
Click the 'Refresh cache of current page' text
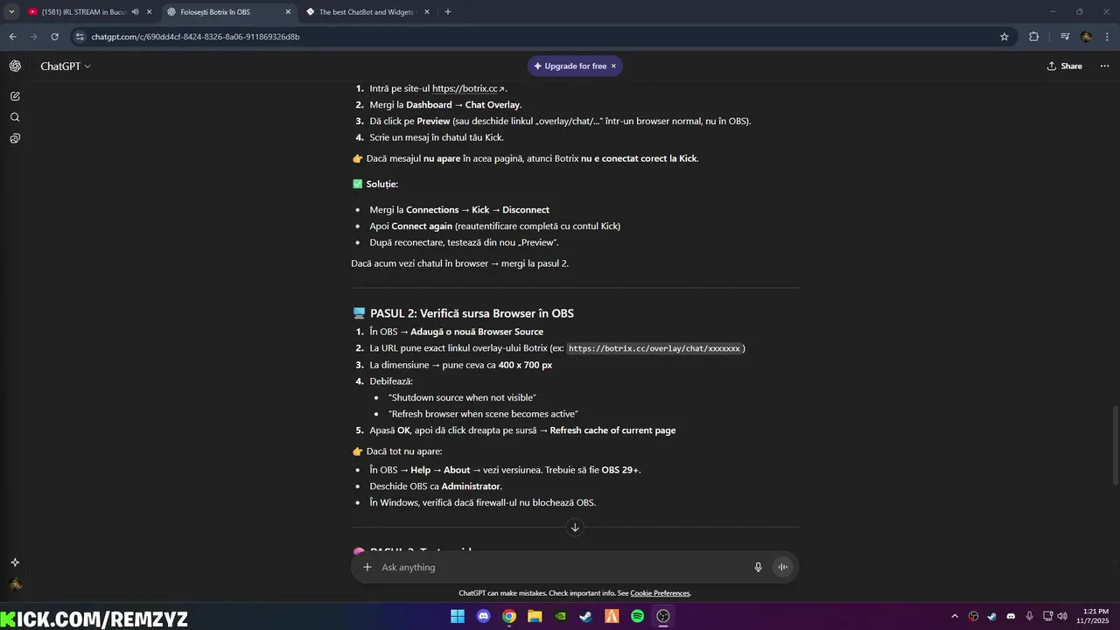pyautogui.click(x=612, y=430)
